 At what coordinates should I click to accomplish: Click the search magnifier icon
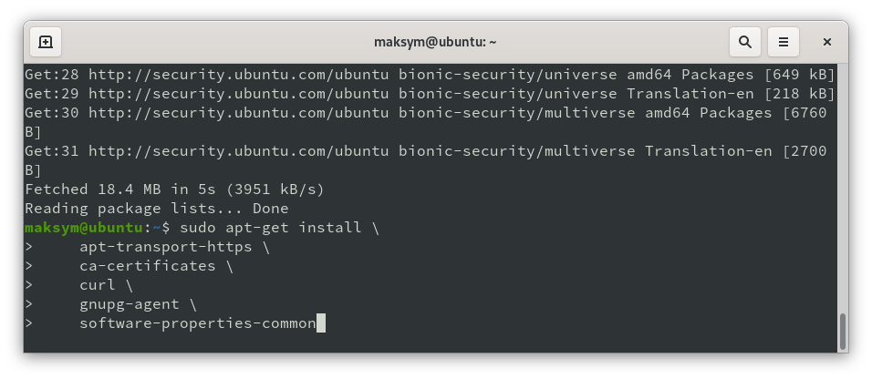pos(745,42)
